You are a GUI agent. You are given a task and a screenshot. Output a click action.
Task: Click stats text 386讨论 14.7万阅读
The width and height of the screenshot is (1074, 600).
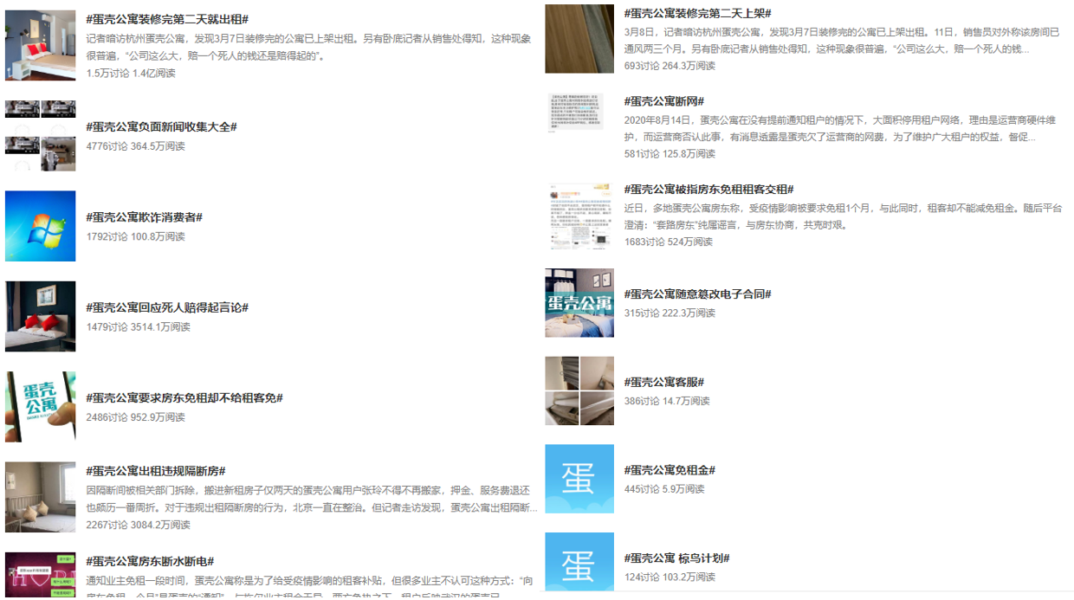point(667,401)
